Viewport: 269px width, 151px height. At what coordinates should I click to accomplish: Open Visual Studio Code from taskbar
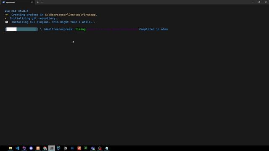pyautogui.click(x=17, y=148)
